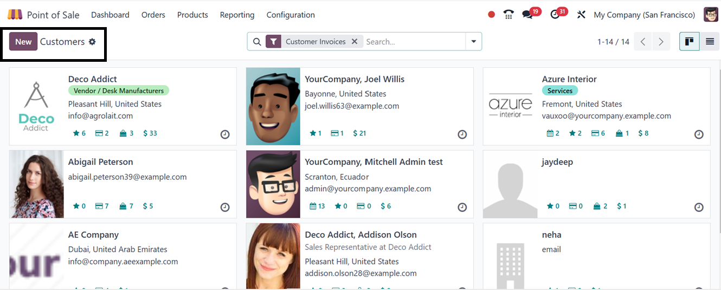721x290 pixels.
Task: Remove the Customer Invoices filter
Action: pyautogui.click(x=355, y=41)
